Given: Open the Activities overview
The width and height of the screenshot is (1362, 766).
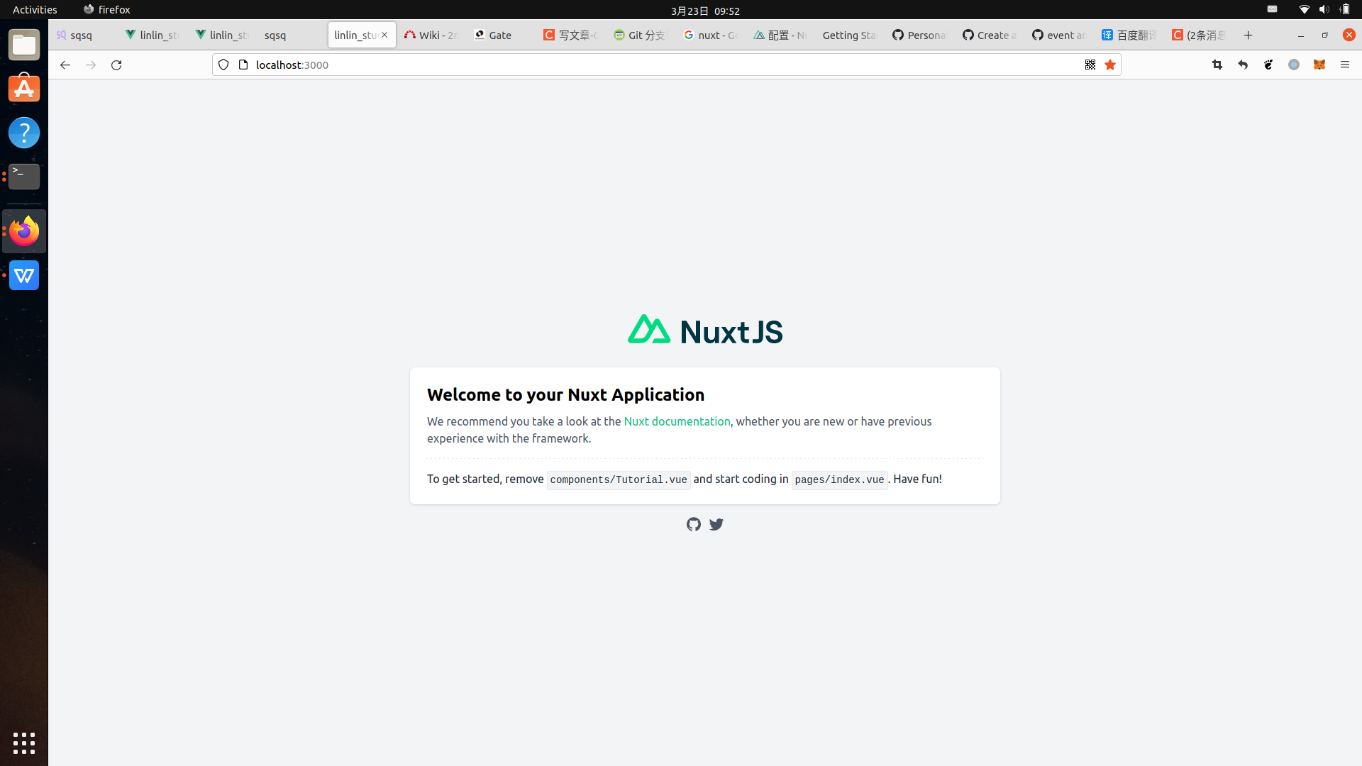Looking at the screenshot, I should [35, 9].
